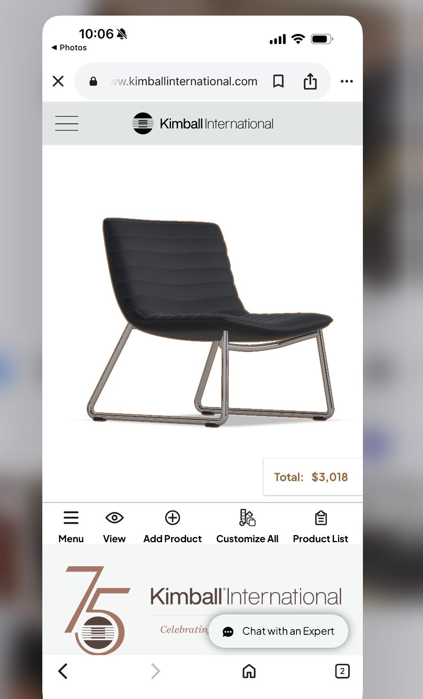The image size is (423, 699).
Task: Tap the kimballinternational.com address field
Action: (184, 81)
